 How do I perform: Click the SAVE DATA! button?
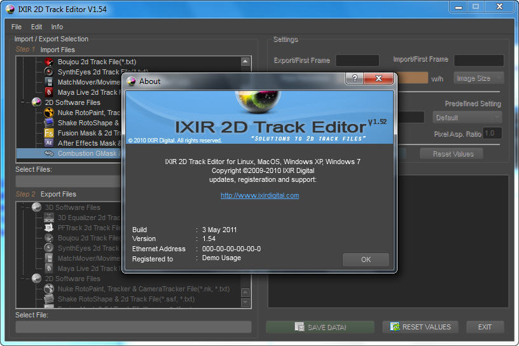[320, 327]
